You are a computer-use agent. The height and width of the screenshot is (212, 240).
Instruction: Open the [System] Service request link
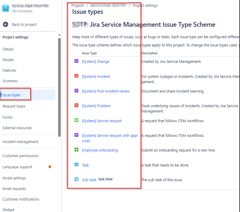(x=102, y=121)
